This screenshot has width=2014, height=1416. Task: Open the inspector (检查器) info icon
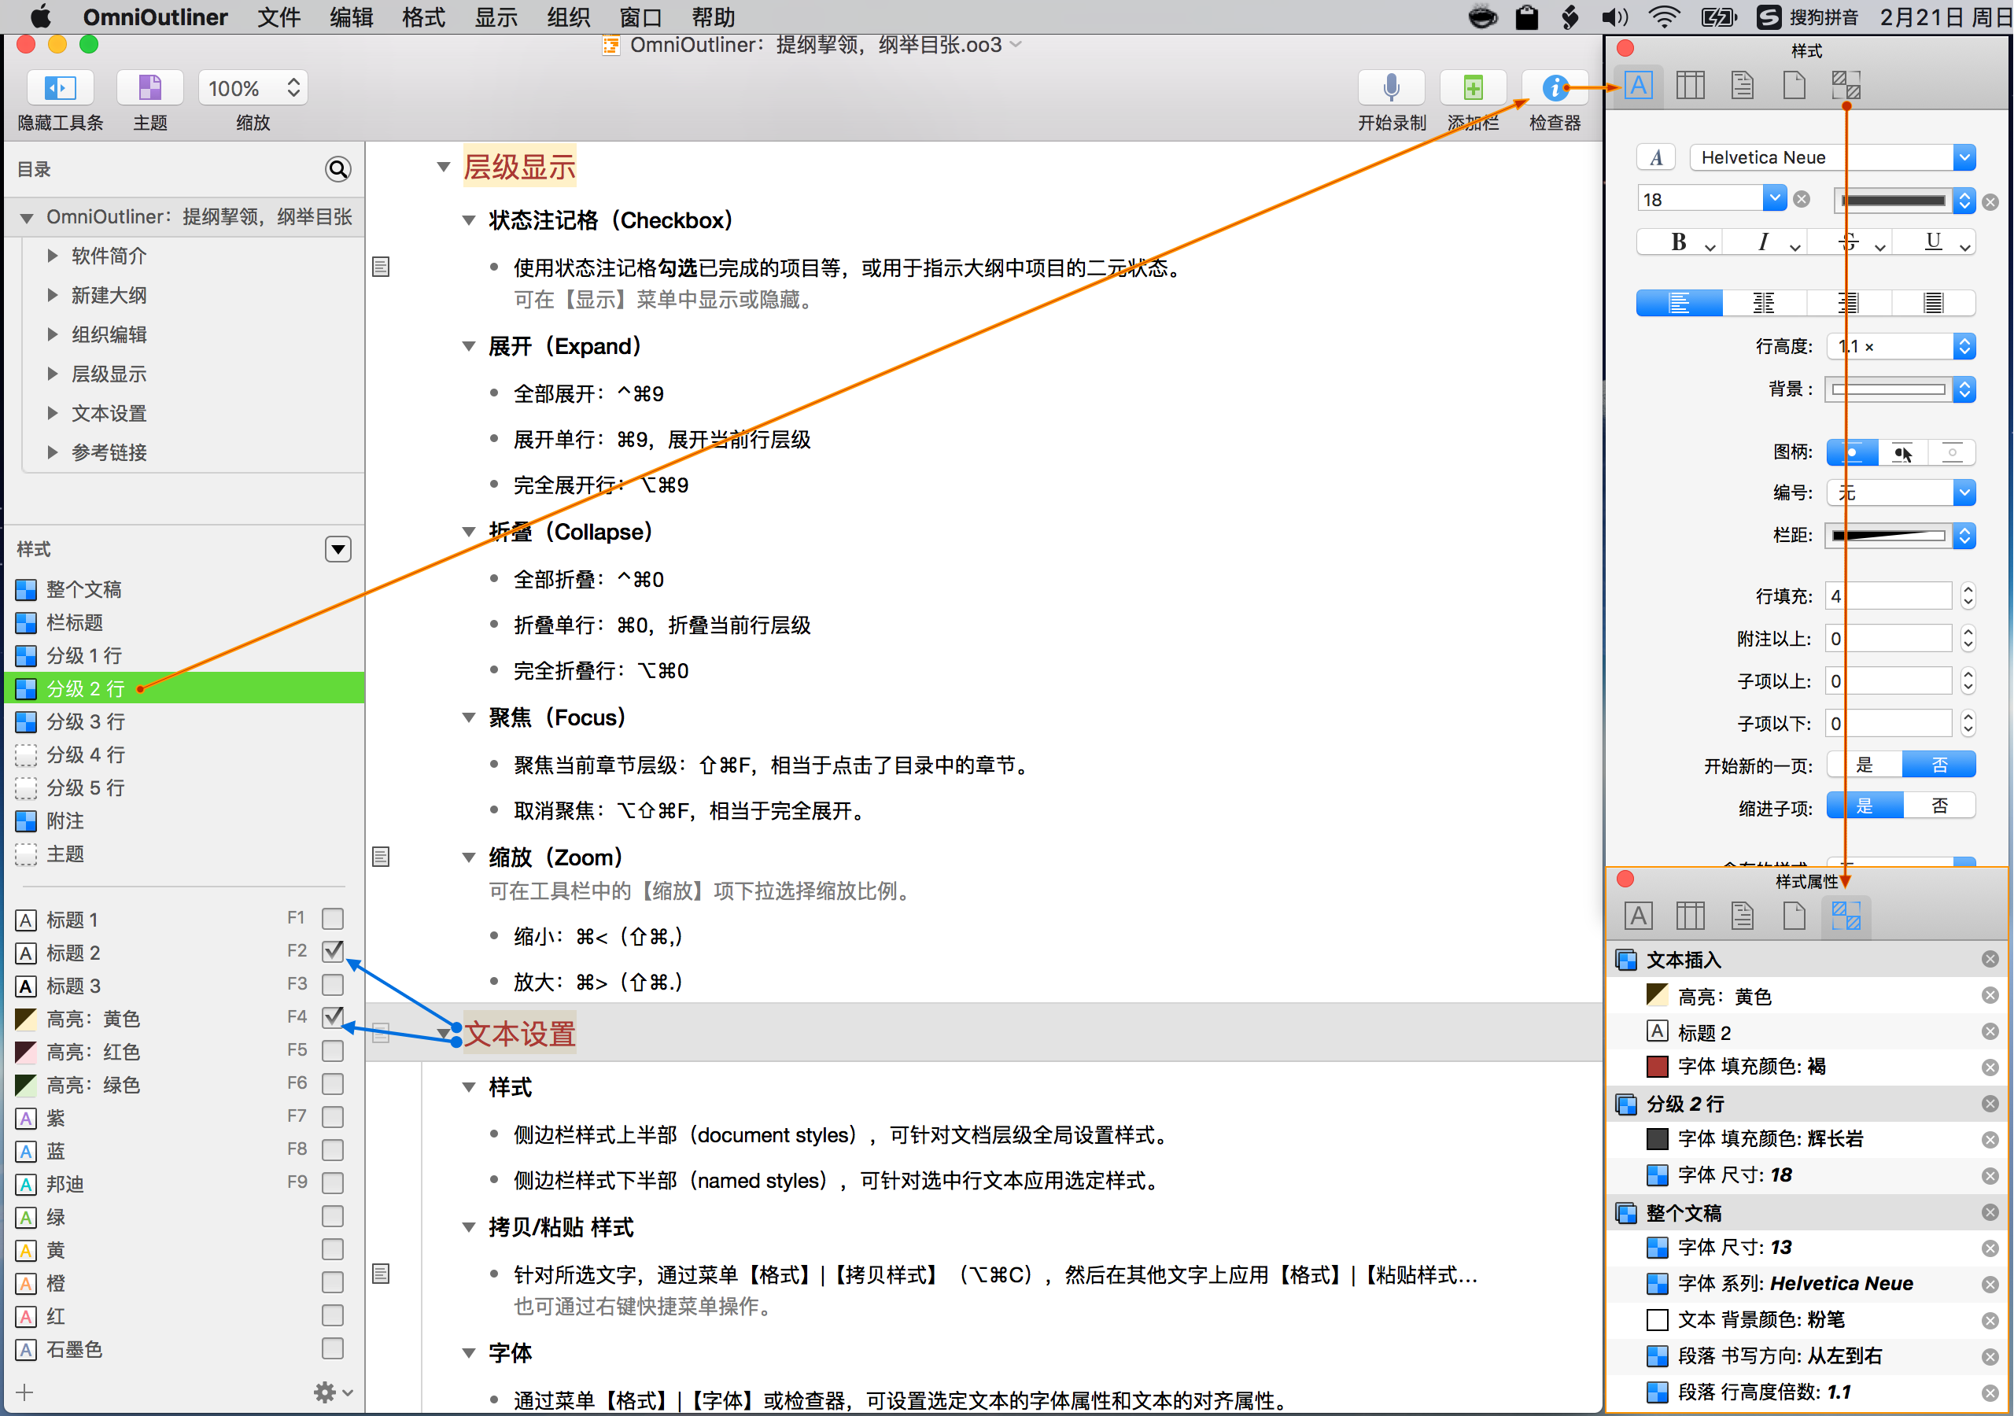click(x=1555, y=88)
